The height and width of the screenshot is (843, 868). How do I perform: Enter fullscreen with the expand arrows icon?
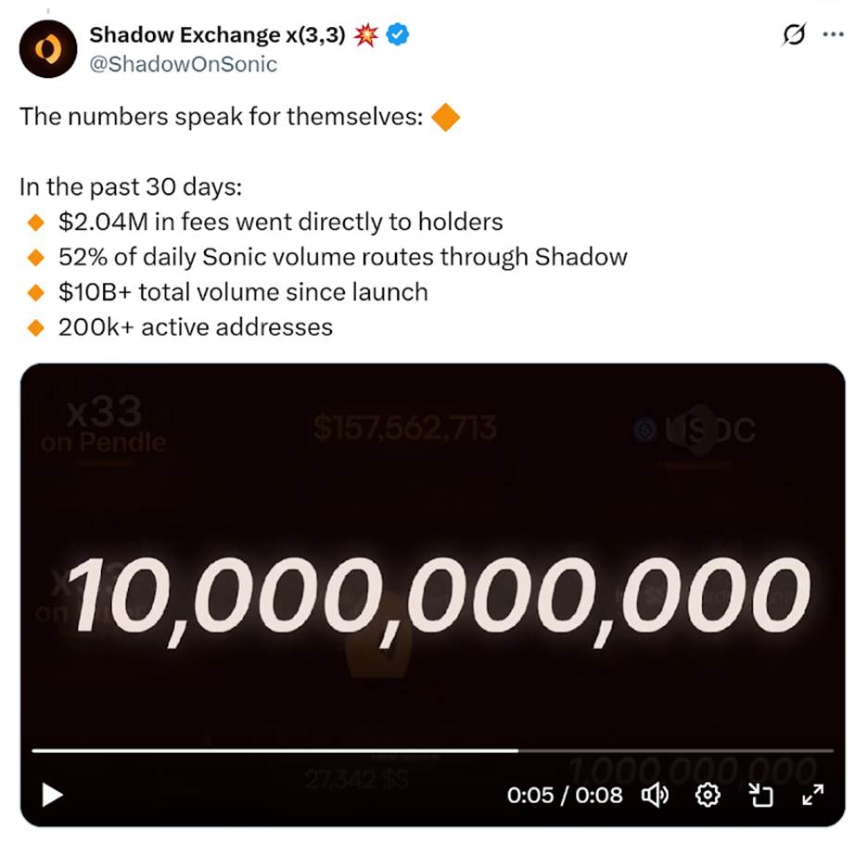coord(812,795)
